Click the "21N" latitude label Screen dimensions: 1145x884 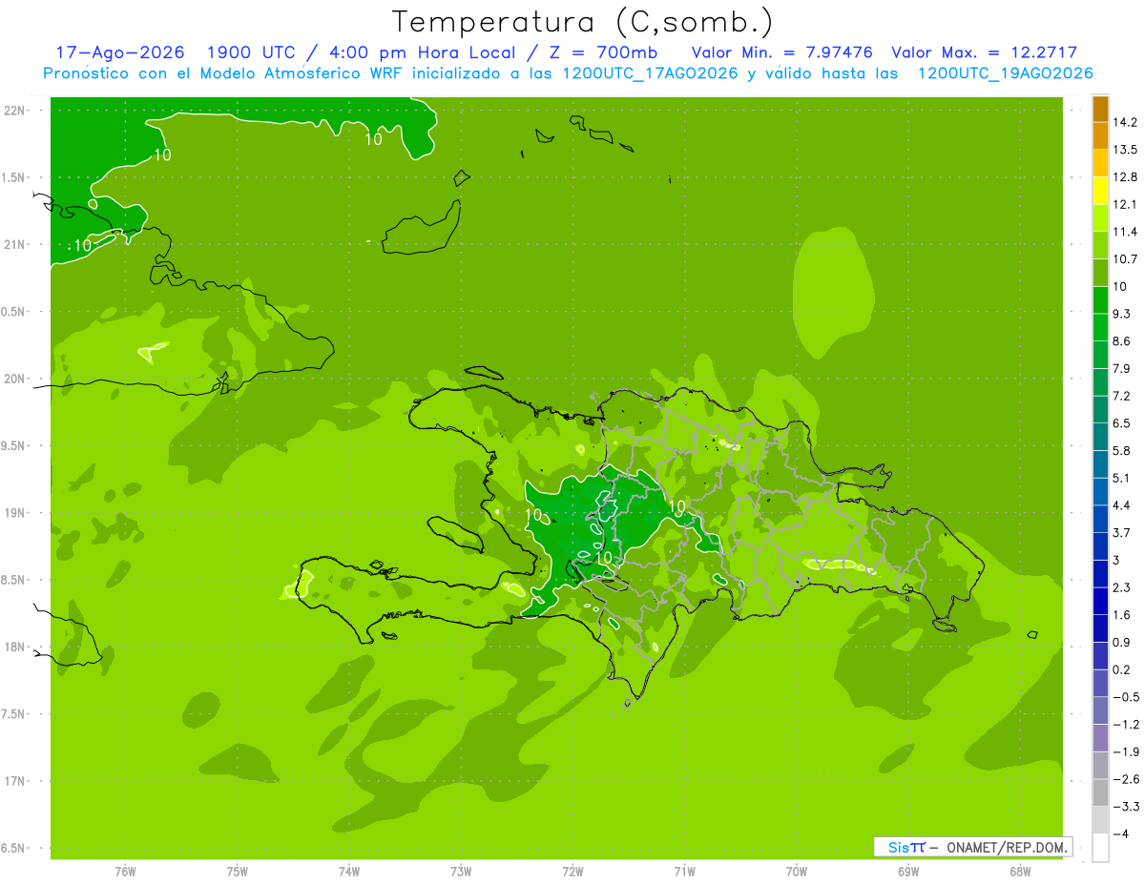[16, 244]
